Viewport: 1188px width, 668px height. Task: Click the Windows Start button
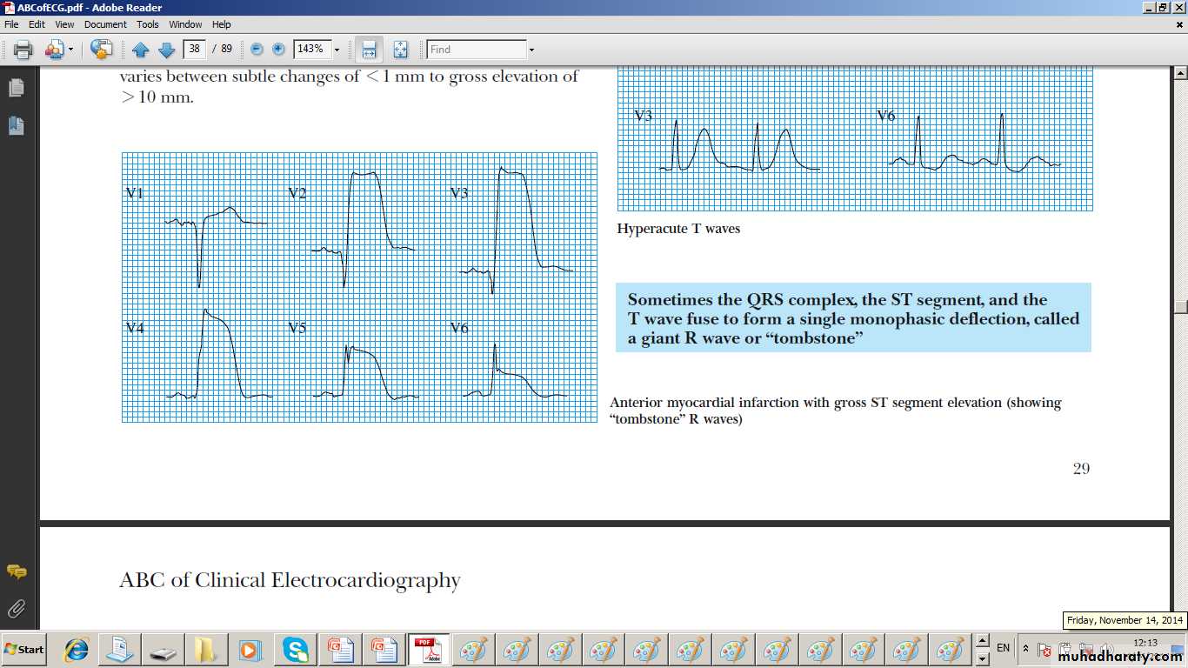(24, 649)
